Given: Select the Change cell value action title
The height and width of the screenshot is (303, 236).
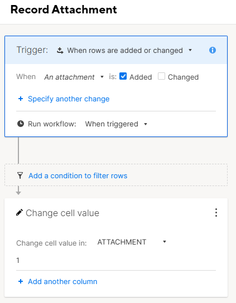Looking at the screenshot, I should point(62,213).
